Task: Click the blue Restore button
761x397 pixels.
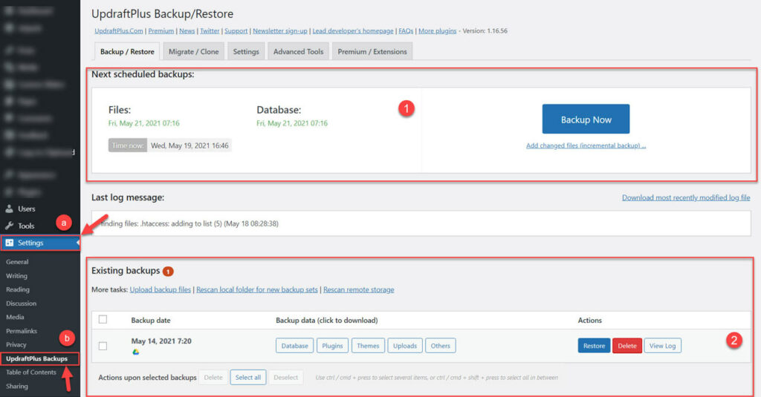Action: tap(594, 346)
